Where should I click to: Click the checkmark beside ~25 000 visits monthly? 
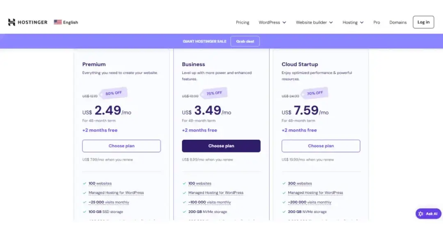[84, 202]
